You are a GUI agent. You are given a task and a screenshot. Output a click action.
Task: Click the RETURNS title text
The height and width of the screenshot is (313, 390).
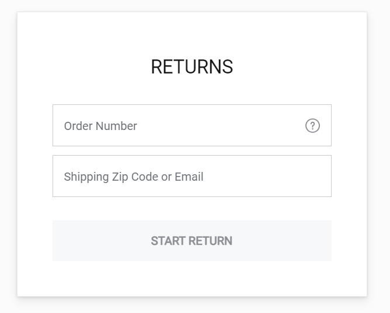[191, 67]
